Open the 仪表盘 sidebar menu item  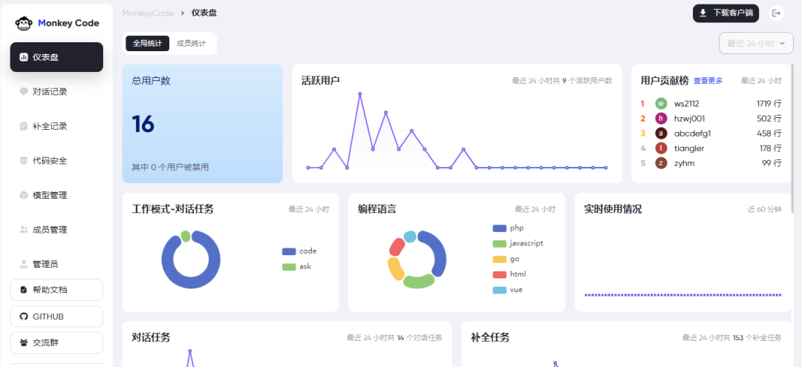point(56,57)
